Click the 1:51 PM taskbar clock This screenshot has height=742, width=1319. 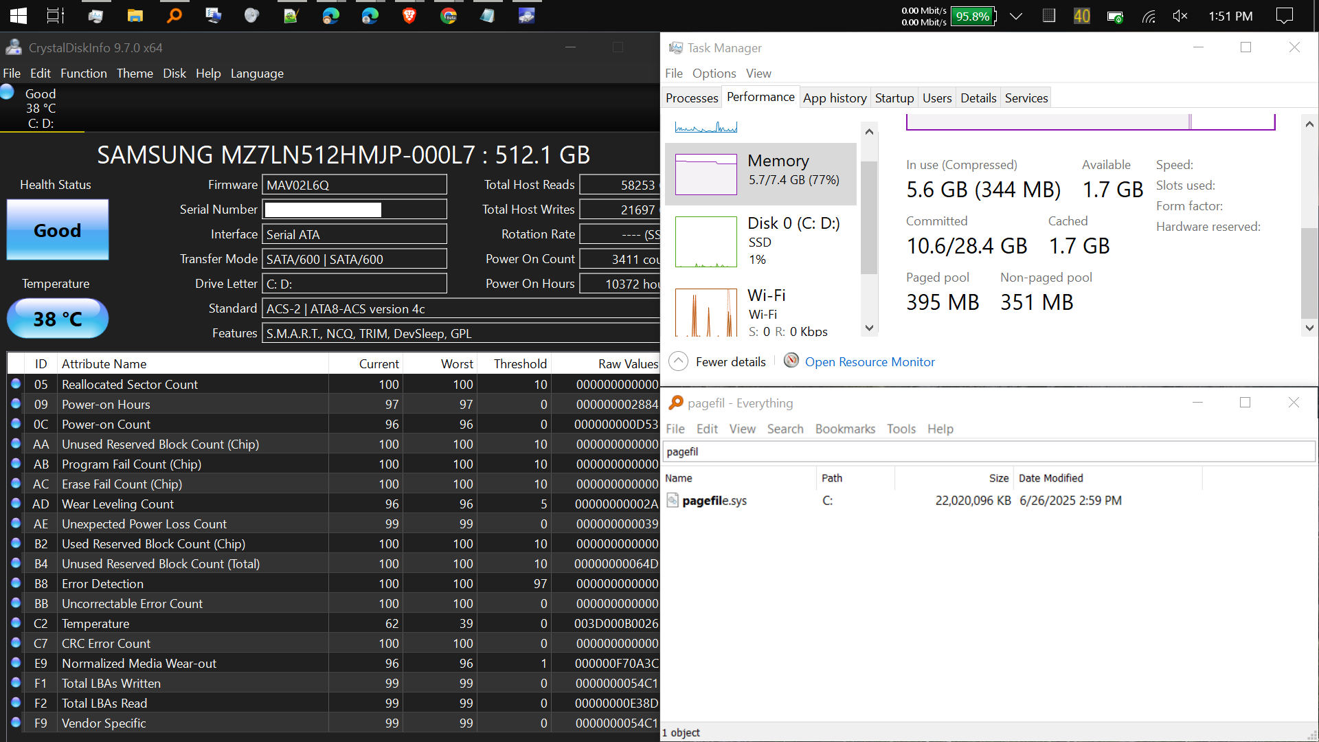point(1230,16)
